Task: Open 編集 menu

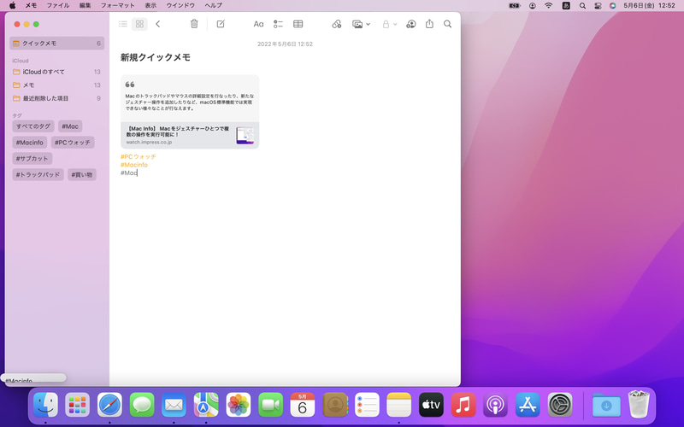Action: tap(85, 5)
